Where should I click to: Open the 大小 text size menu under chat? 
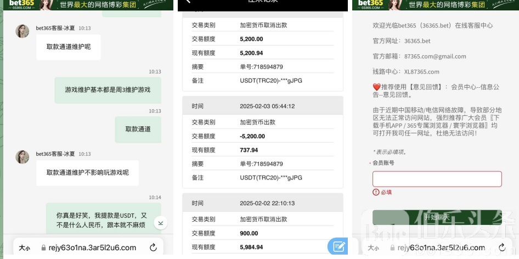click(x=25, y=248)
